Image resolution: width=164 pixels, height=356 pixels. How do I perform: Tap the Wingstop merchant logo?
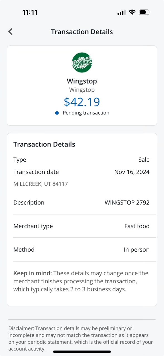82,63
